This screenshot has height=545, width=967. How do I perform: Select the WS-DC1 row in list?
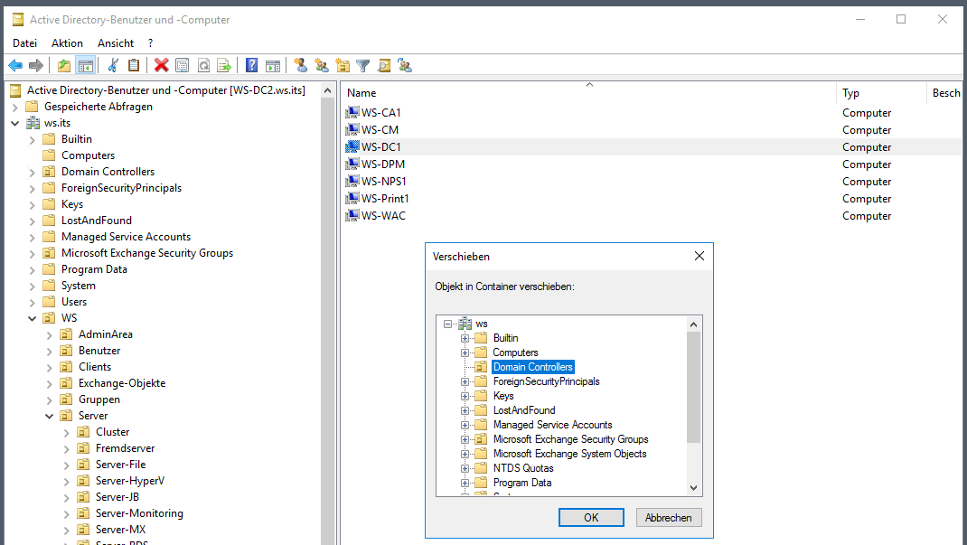(652, 146)
